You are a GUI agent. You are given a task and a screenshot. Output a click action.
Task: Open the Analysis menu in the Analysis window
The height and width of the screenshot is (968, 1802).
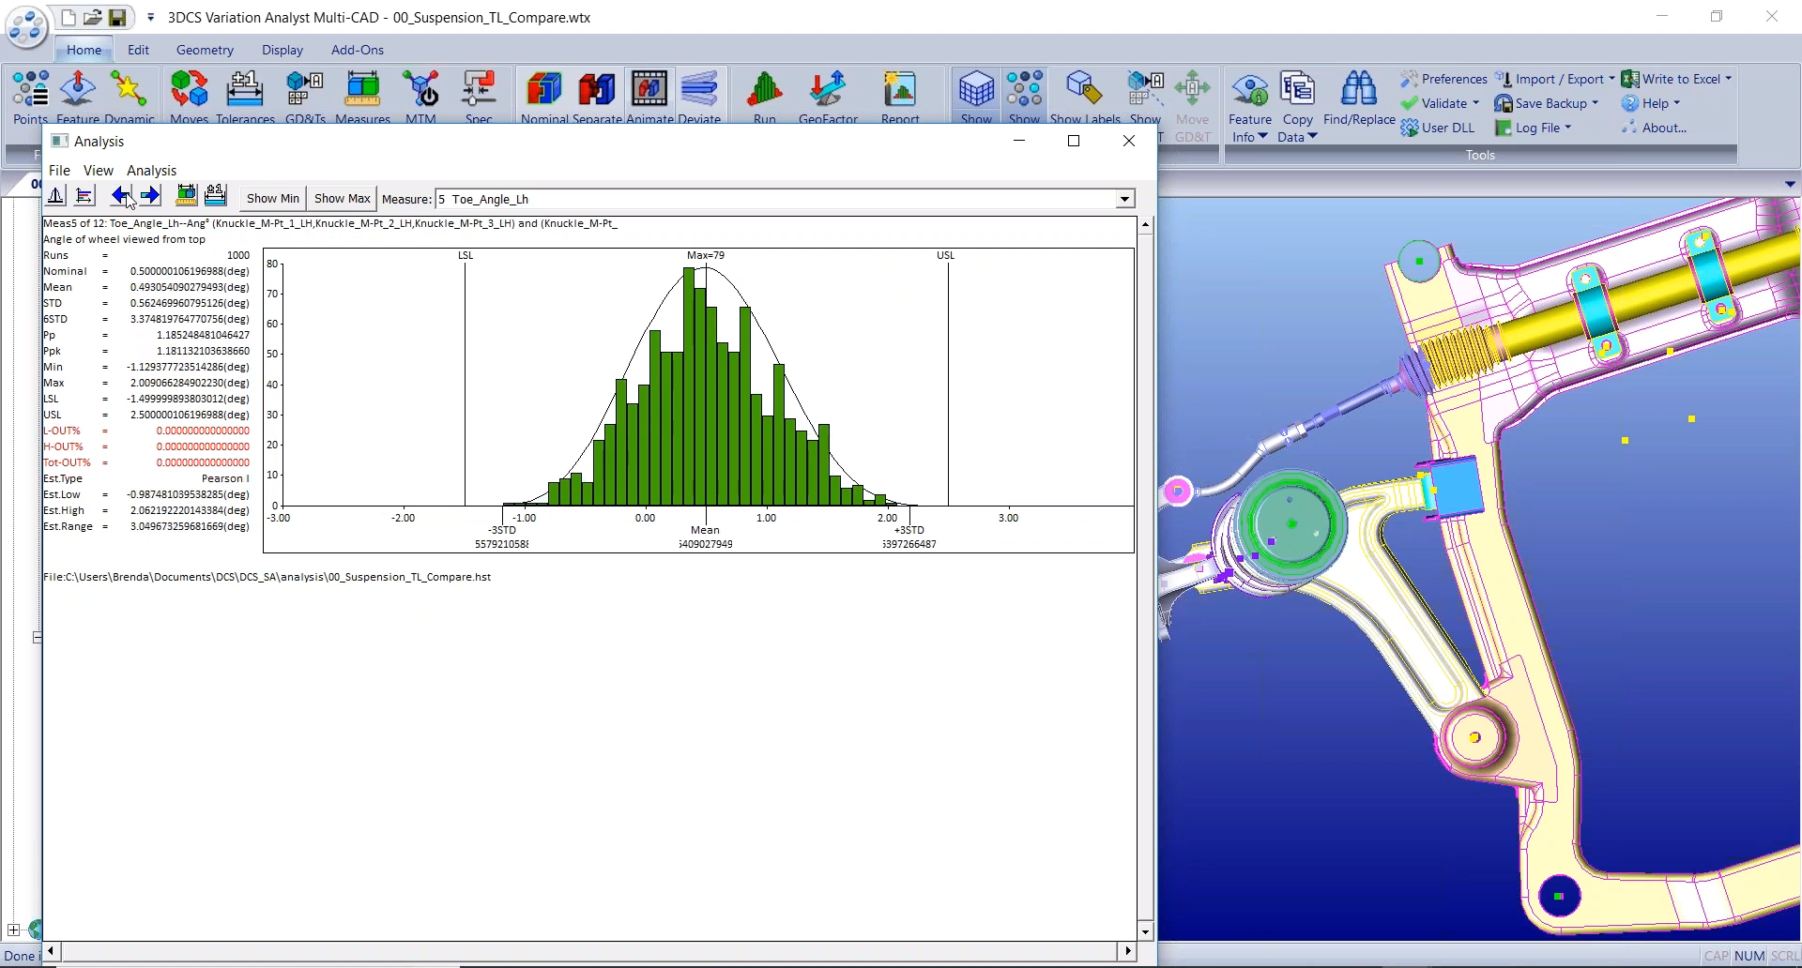151,171
